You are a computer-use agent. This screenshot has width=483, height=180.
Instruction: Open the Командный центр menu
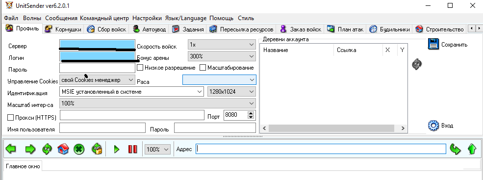click(104, 18)
